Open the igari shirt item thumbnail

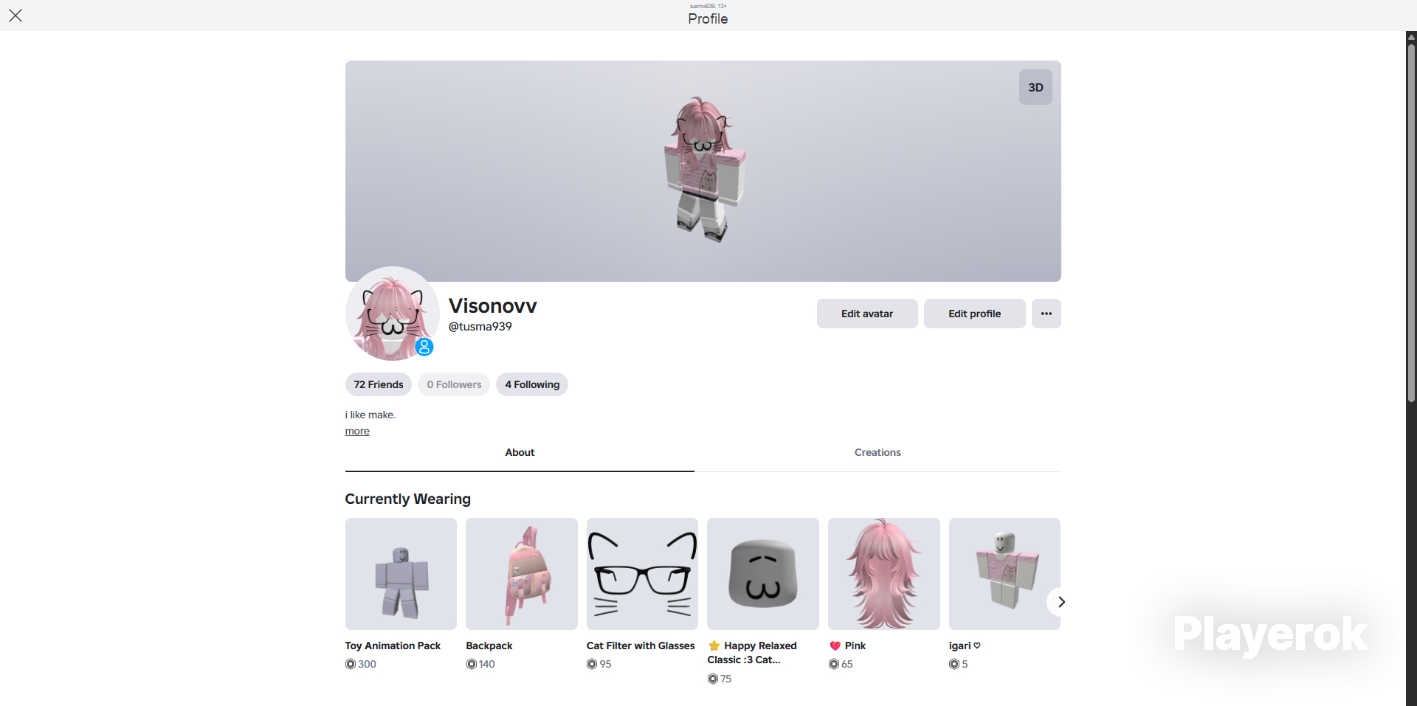pyautogui.click(x=1004, y=574)
